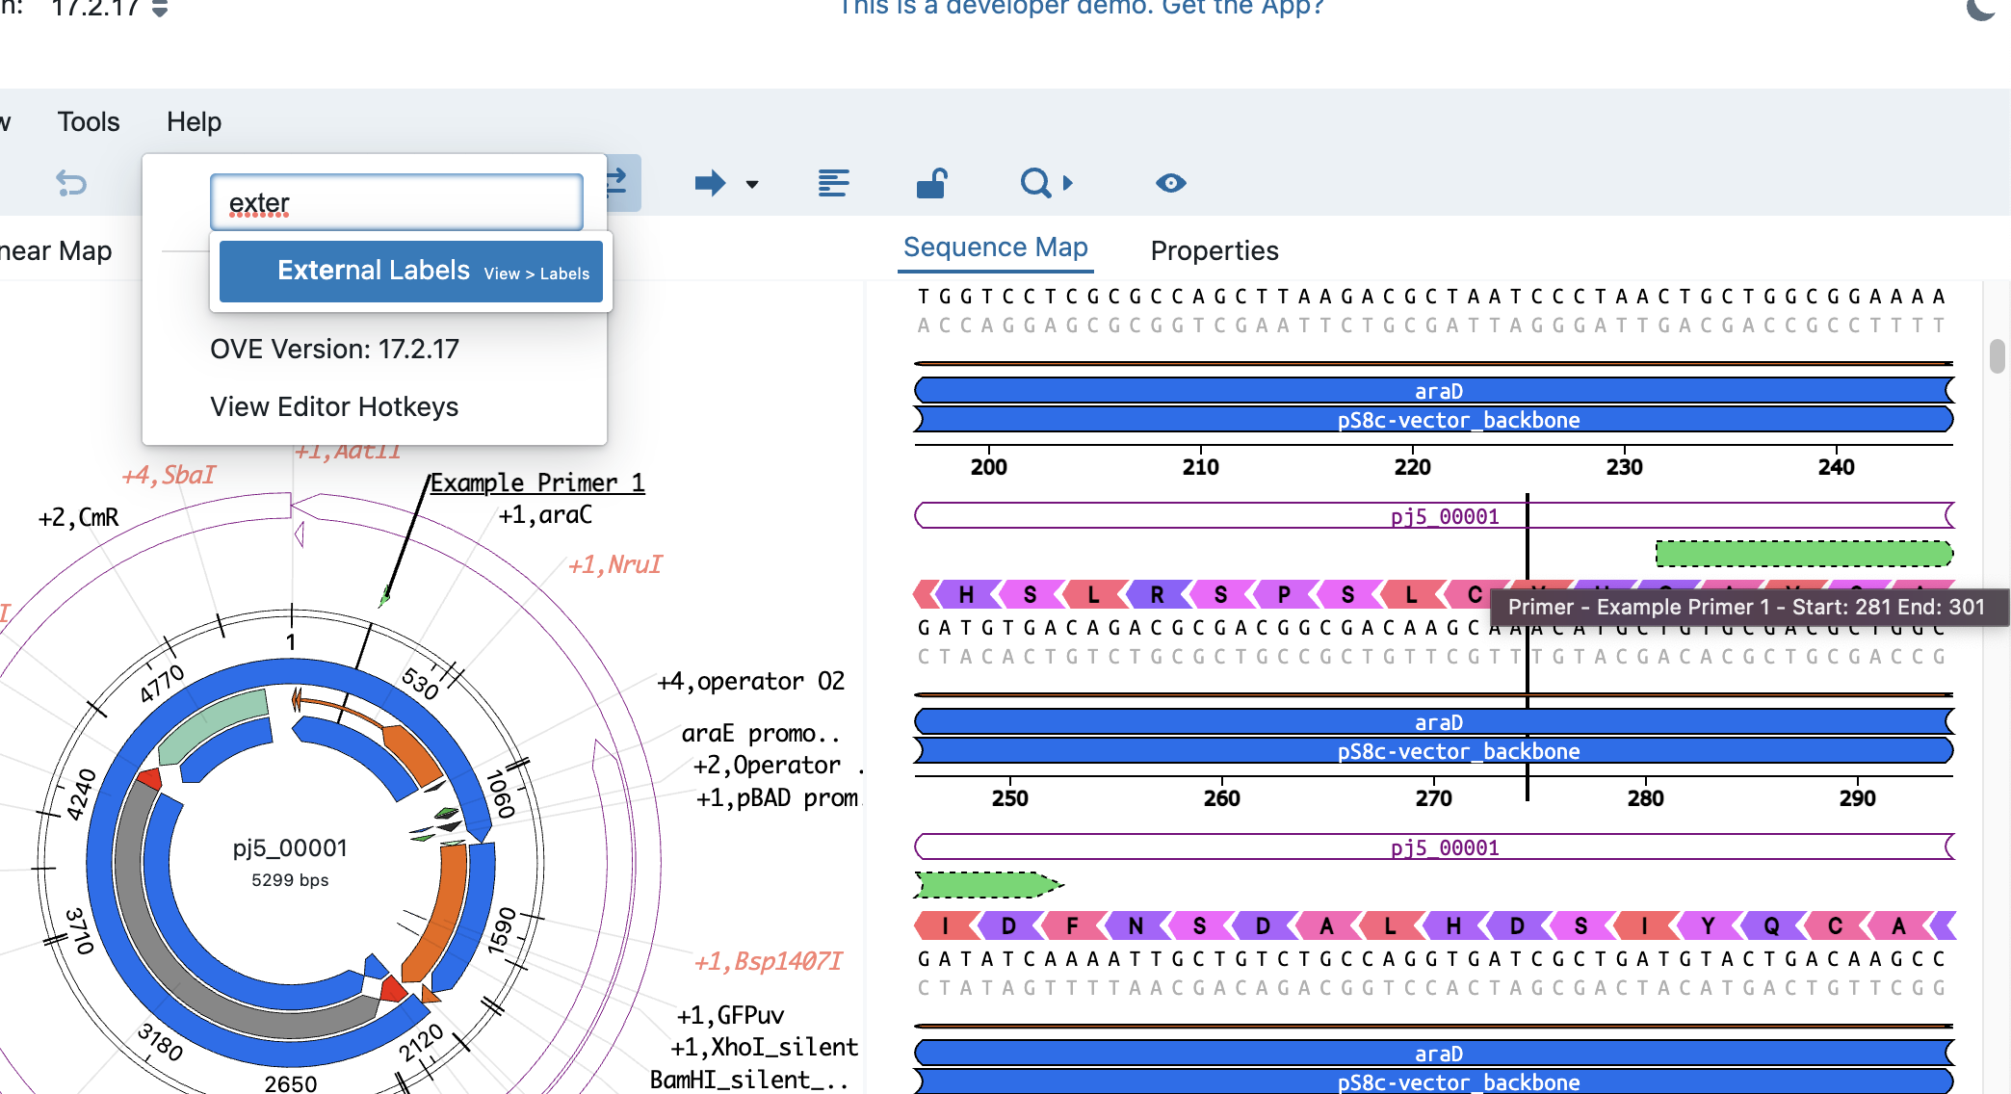This screenshot has width=2011, height=1094.
Task: Toggle visibility options with the eye icon
Action: pyautogui.click(x=1170, y=182)
